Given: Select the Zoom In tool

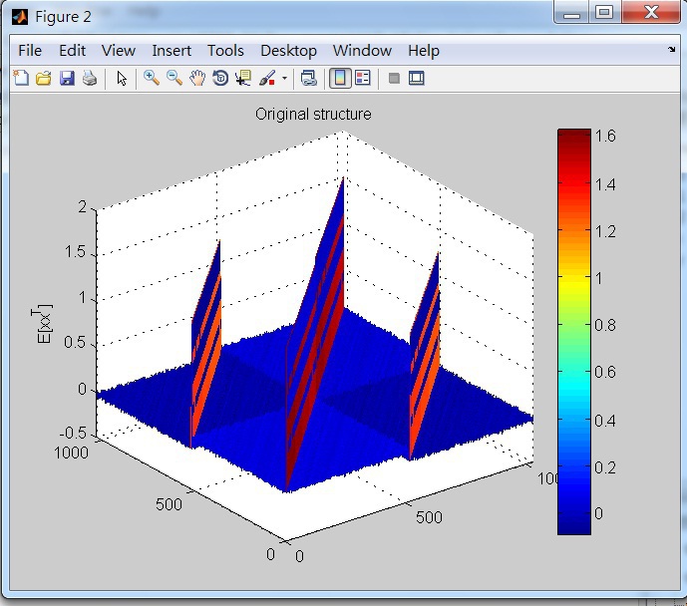Looking at the screenshot, I should (152, 78).
